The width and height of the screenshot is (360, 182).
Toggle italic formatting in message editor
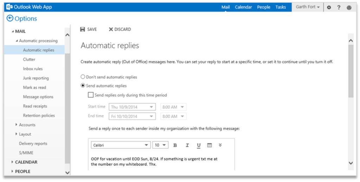pyautogui.click(x=187, y=145)
